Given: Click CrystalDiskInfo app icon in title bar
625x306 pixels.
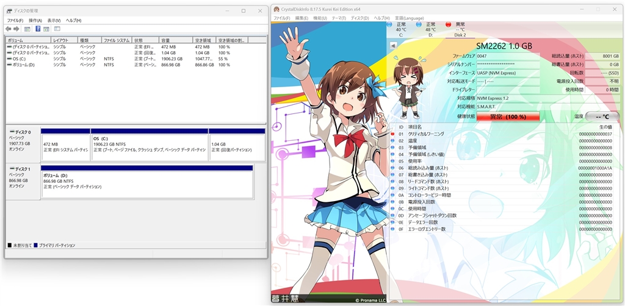Looking at the screenshot, I should [276, 9].
